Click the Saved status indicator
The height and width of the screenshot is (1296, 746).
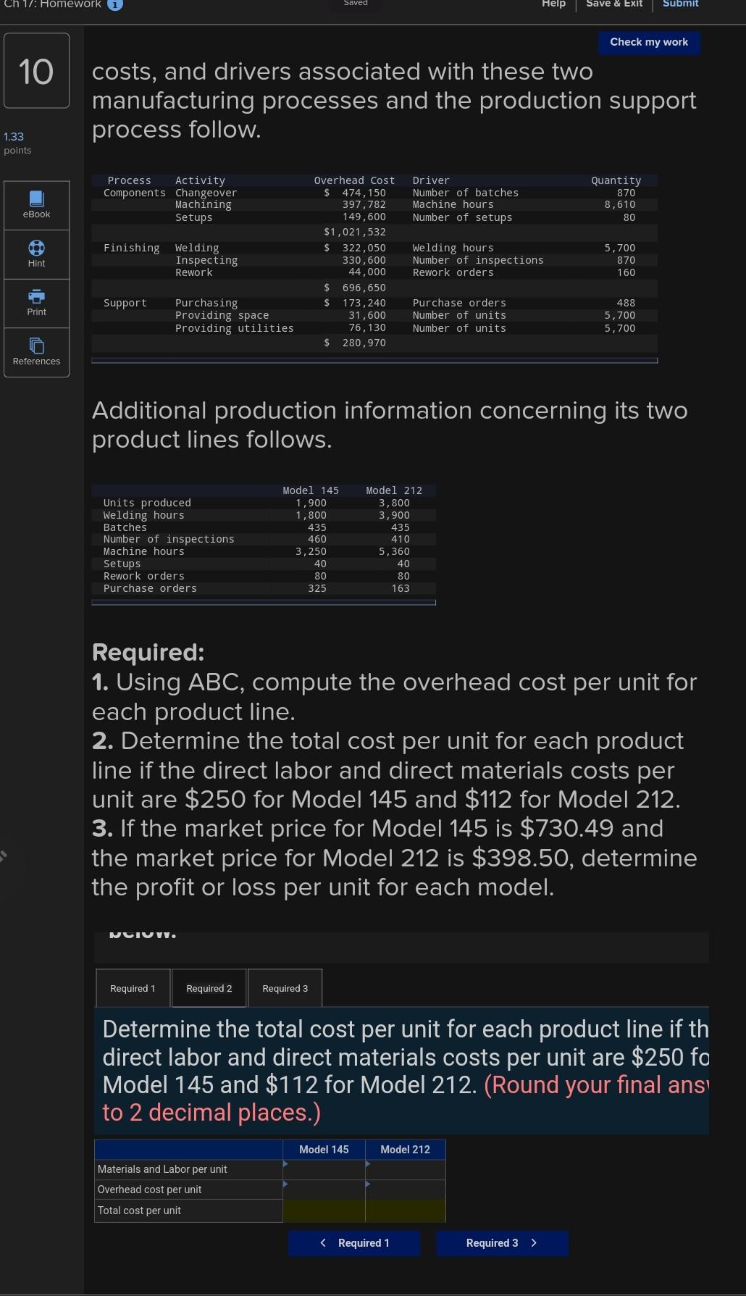(355, 4)
